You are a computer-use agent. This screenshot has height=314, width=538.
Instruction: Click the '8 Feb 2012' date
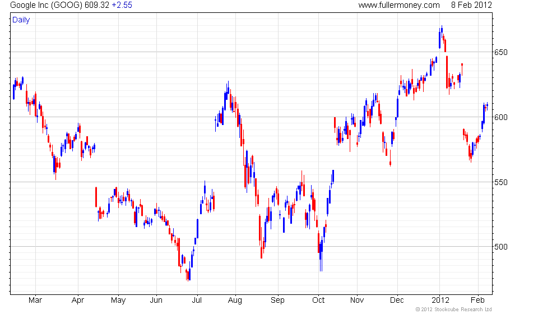(x=471, y=5)
